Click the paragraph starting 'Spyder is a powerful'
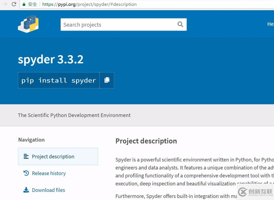Screen dimensions: 274x200 [195, 171]
